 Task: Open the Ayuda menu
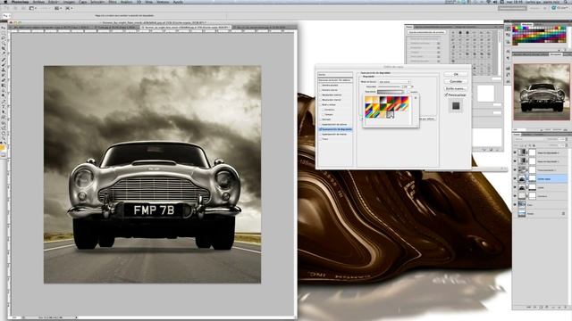pyautogui.click(x=178, y=2)
